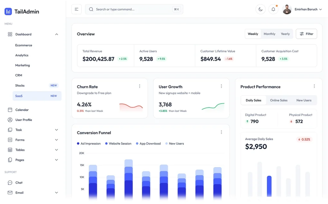Click the Product Performance kebab menu icon
This screenshot has height=204, width=328.
tap(314, 86)
